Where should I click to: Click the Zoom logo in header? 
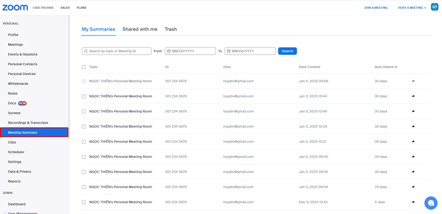[x=15, y=8]
